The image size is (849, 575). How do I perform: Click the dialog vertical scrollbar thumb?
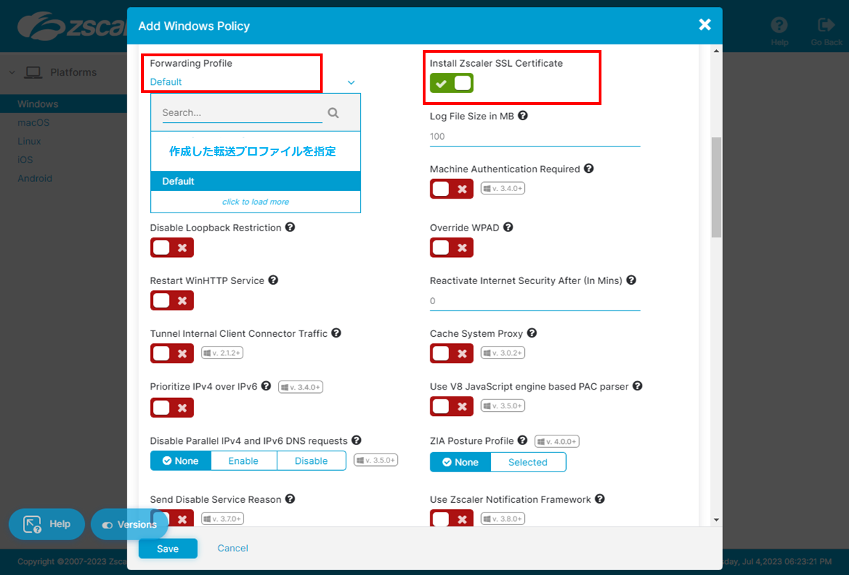coord(716,187)
